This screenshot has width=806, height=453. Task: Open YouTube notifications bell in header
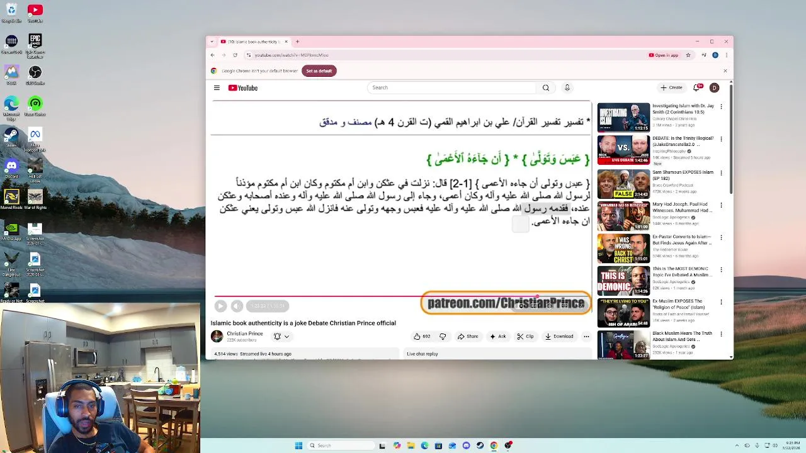tap(697, 87)
